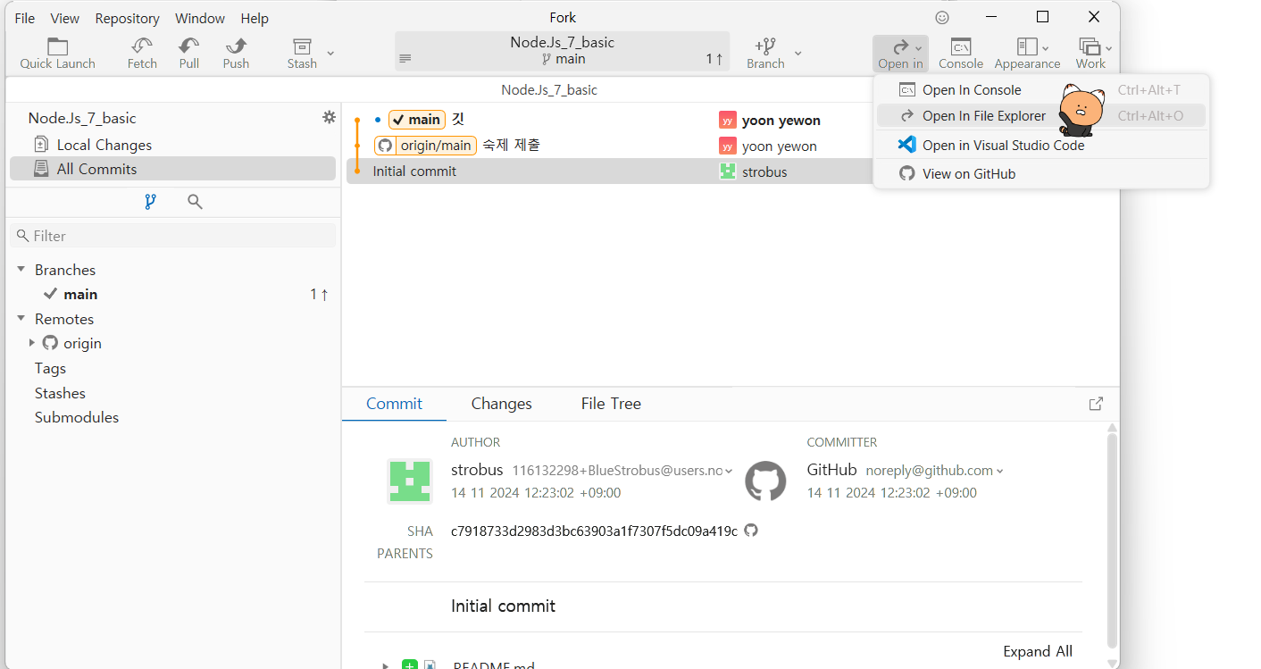Select the Node.Js_7_basic repository tab

(549, 90)
